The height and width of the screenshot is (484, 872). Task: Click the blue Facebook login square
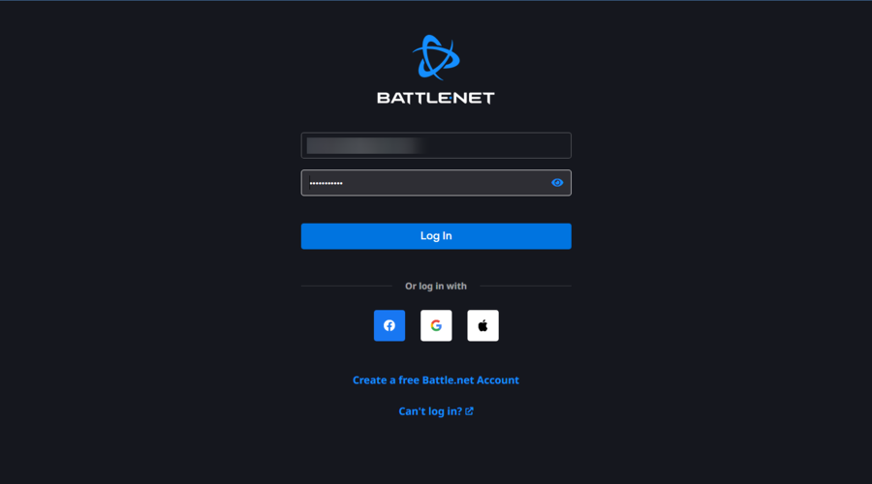[x=389, y=325]
